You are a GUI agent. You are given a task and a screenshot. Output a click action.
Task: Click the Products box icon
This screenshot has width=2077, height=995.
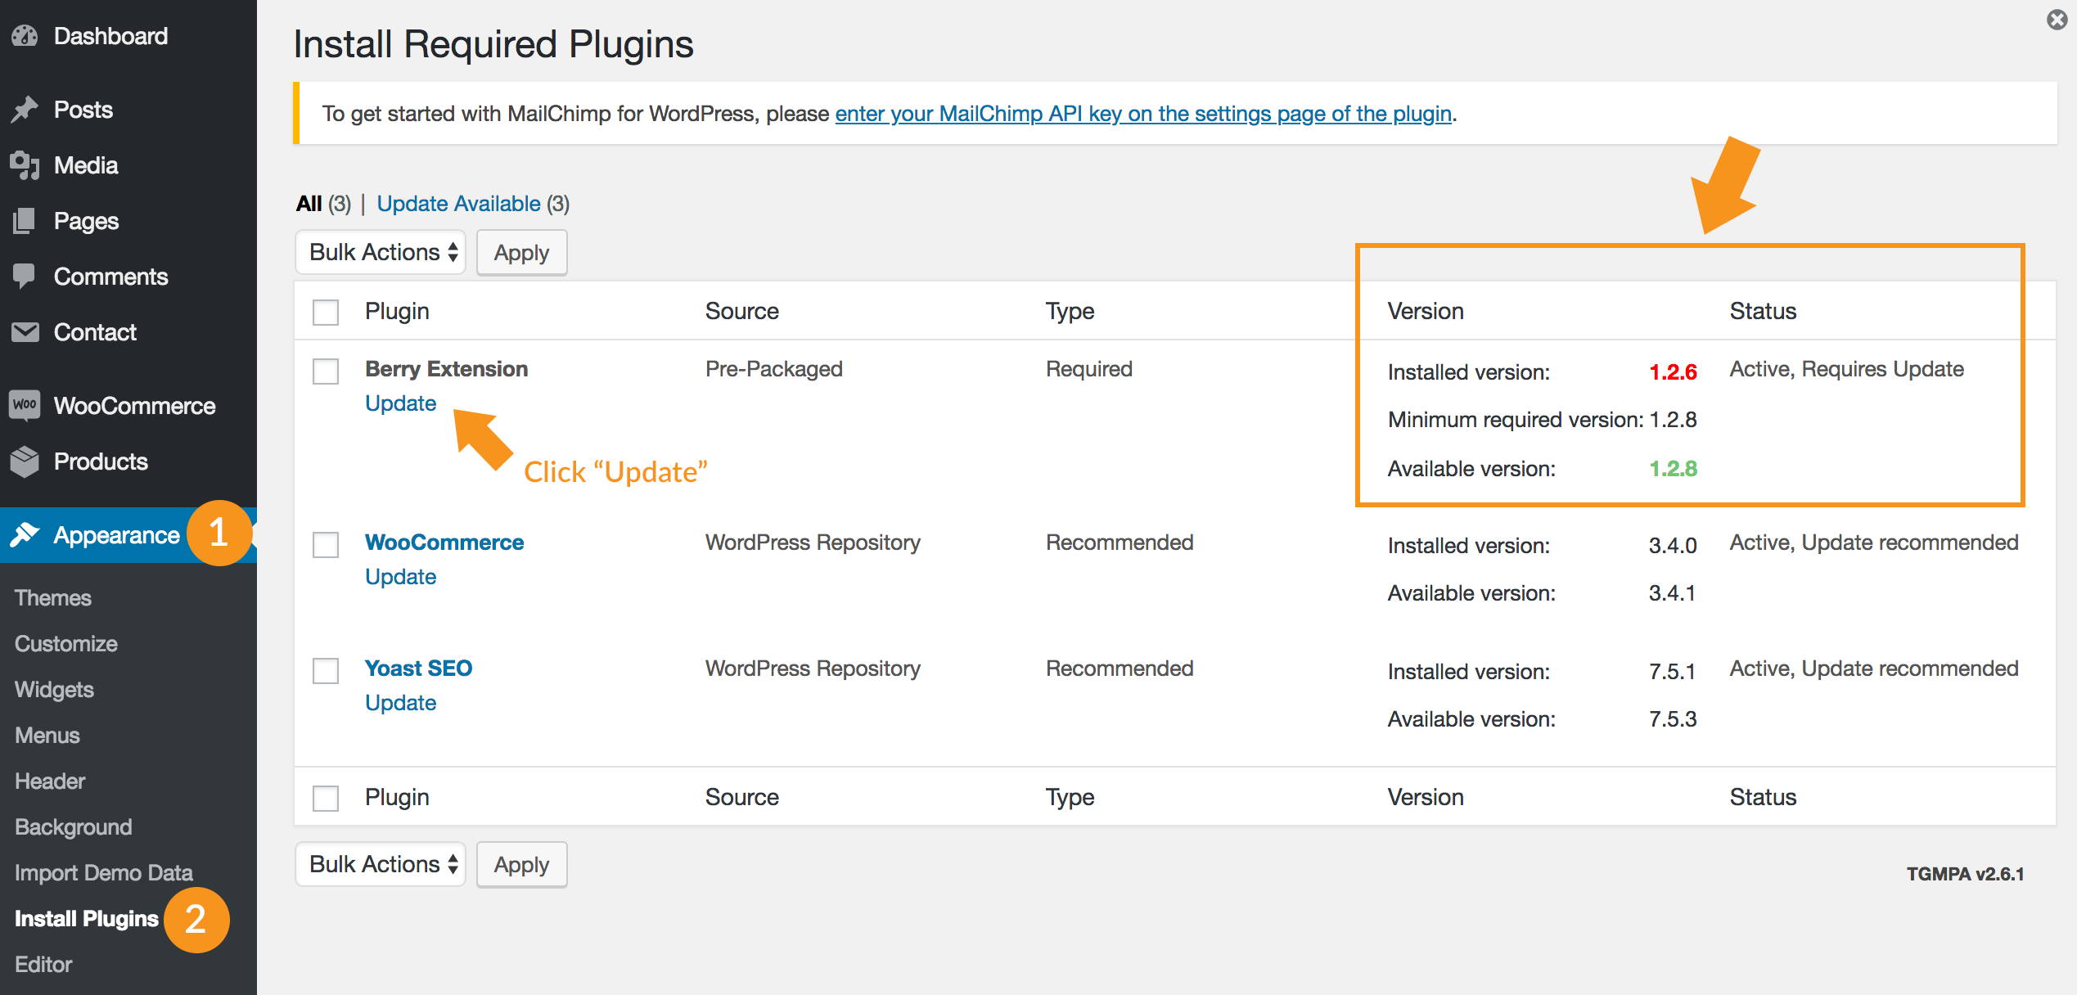point(25,461)
